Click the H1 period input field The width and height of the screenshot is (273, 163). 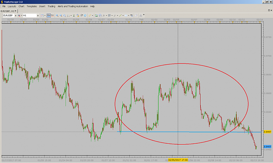coord(30,15)
